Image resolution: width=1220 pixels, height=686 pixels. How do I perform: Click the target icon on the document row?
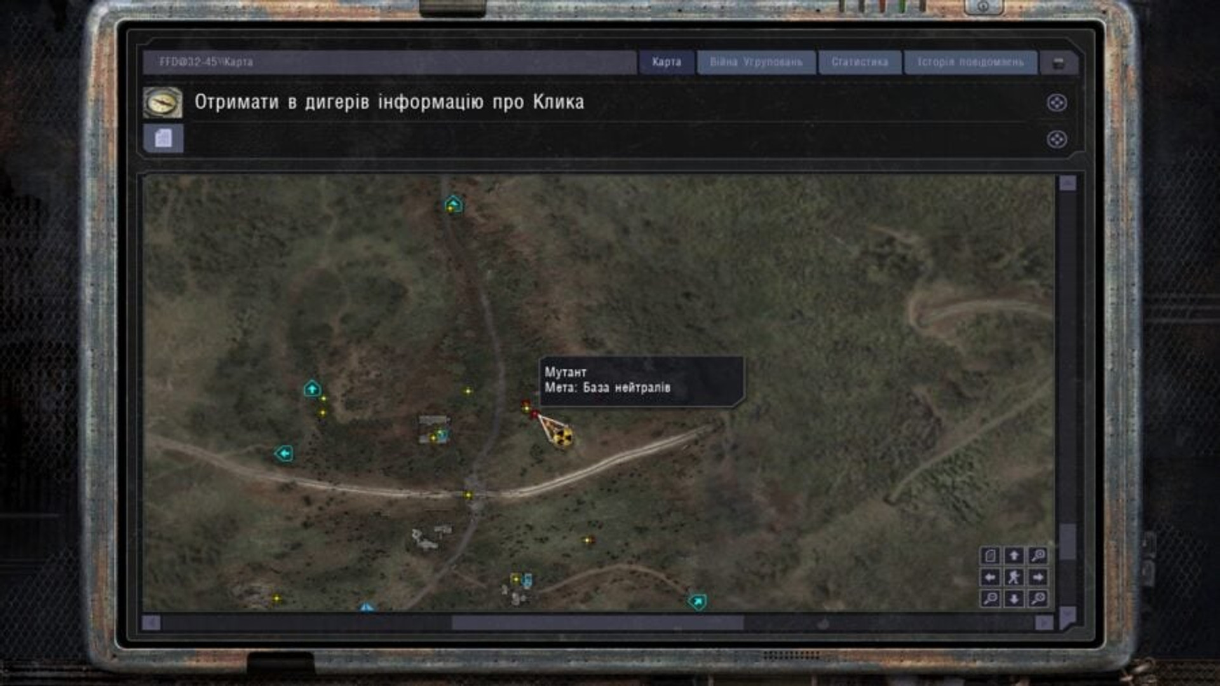tap(1057, 139)
